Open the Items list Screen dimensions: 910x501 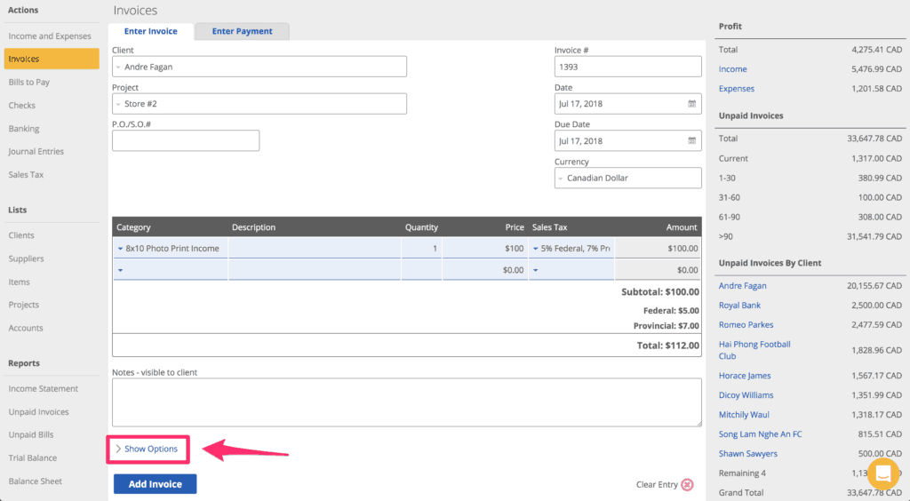(20, 282)
